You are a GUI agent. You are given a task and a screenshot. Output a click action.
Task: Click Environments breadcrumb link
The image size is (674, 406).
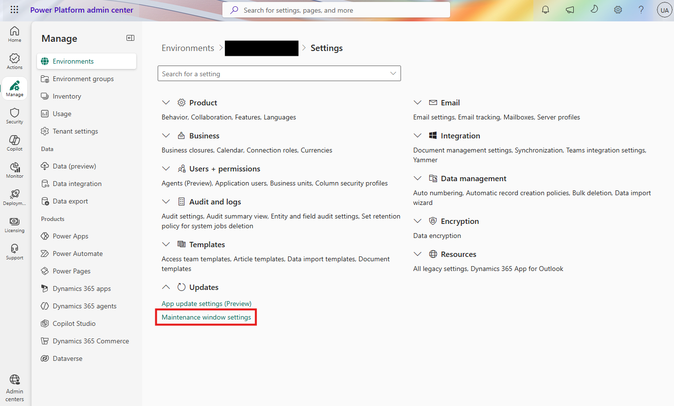tap(188, 48)
